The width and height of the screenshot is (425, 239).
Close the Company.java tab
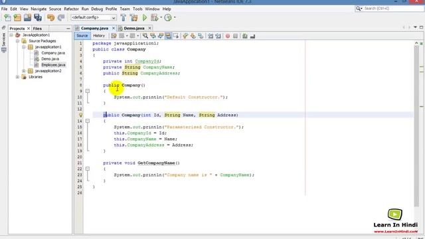click(x=114, y=28)
